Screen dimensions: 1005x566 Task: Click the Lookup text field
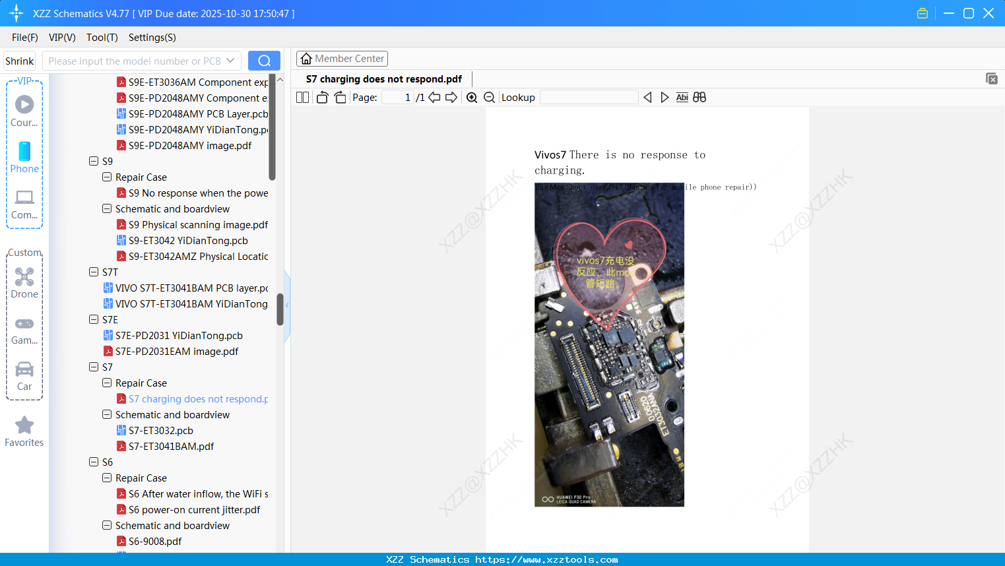click(589, 98)
